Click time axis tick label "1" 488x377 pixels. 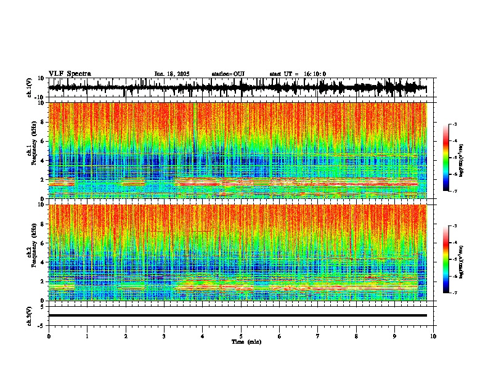pos(87,336)
